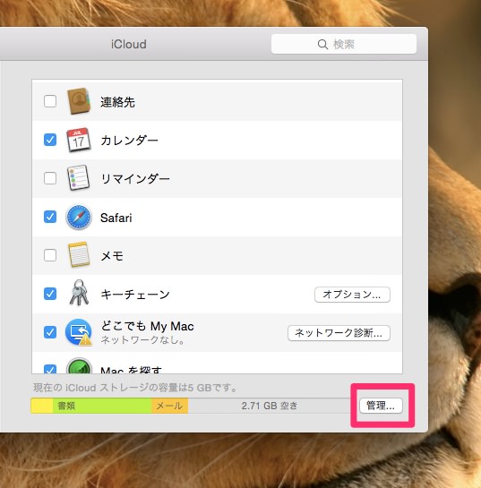Click the Calendar icon showing 17
The height and width of the screenshot is (488, 481).
tap(79, 140)
